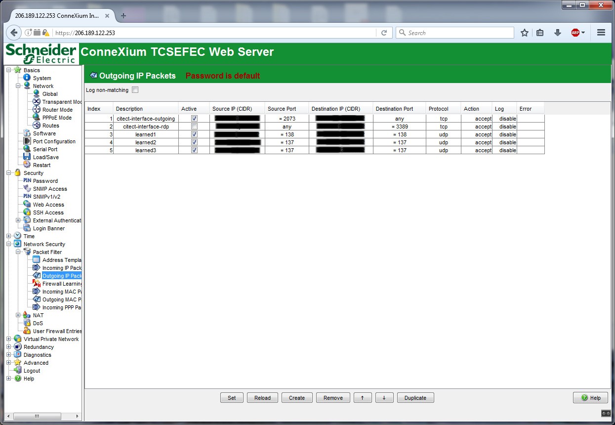Click the Firefox bookmark star icon
The height and width of the screenshot is (425, 615).
(525, 33)
